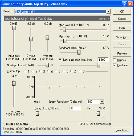Click the Preview button
Viewport: 134px width, 136px height.
[x=122, y=53]
